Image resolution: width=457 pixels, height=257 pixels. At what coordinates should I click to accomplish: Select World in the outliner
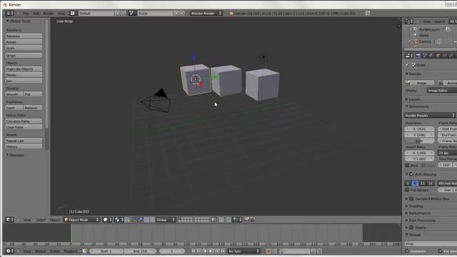click(423, 36)
